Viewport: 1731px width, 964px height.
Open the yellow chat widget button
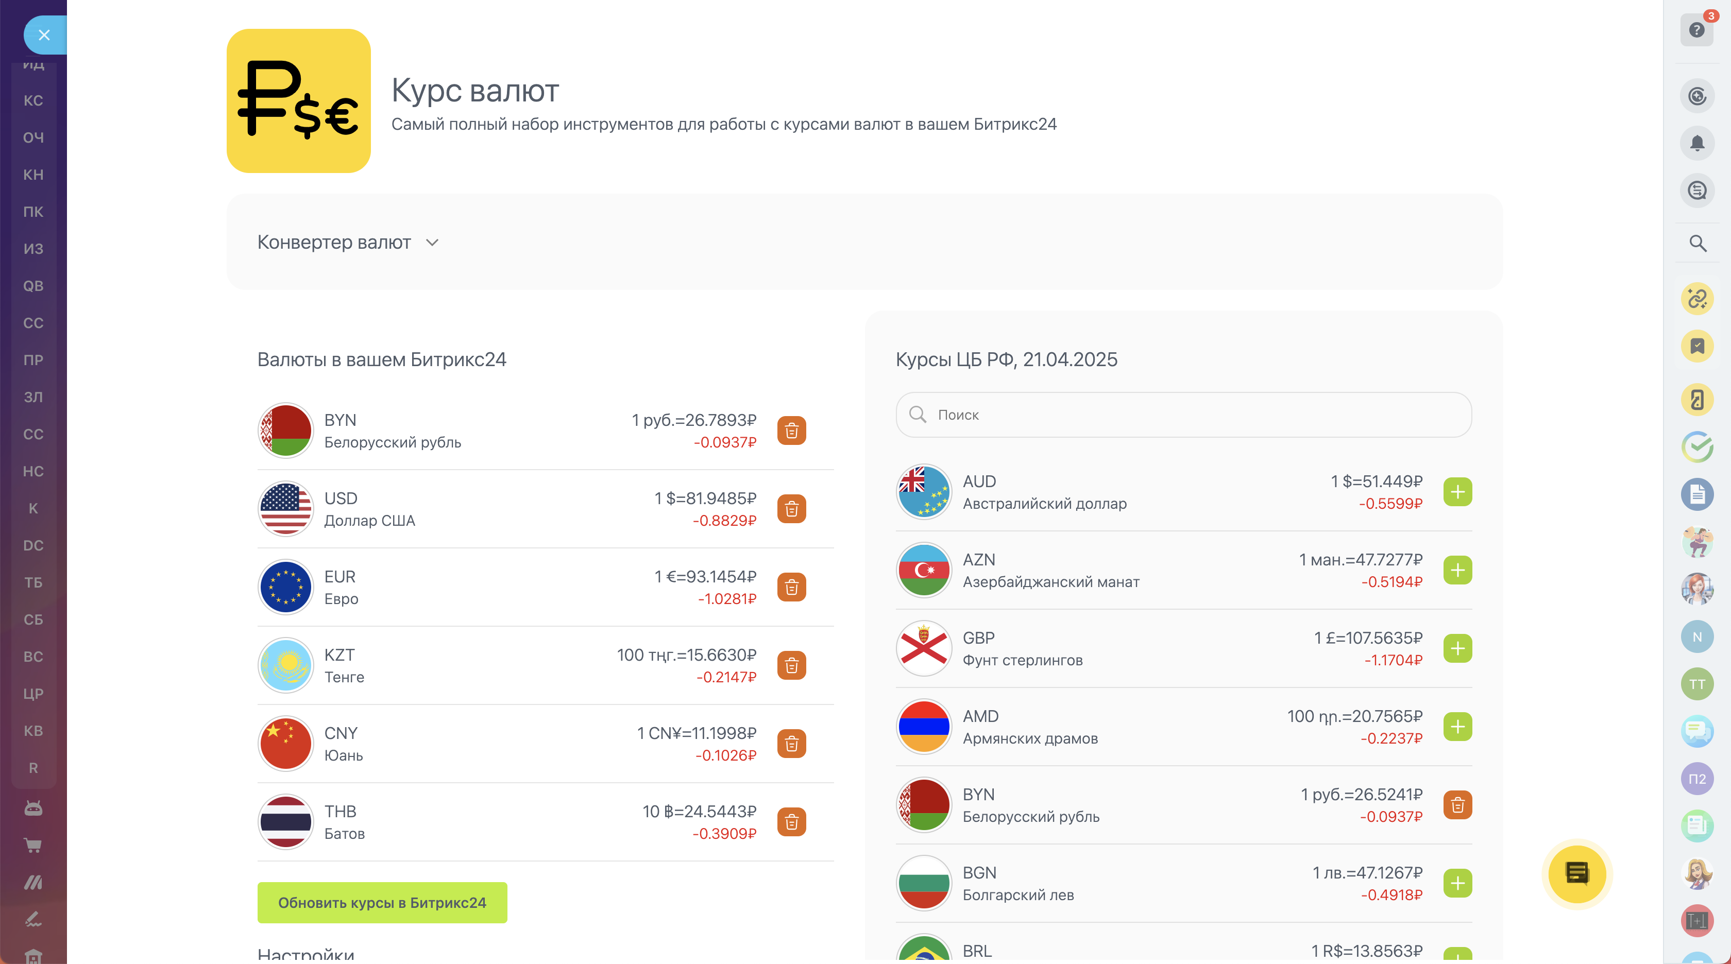click(x=1576, y=873)
